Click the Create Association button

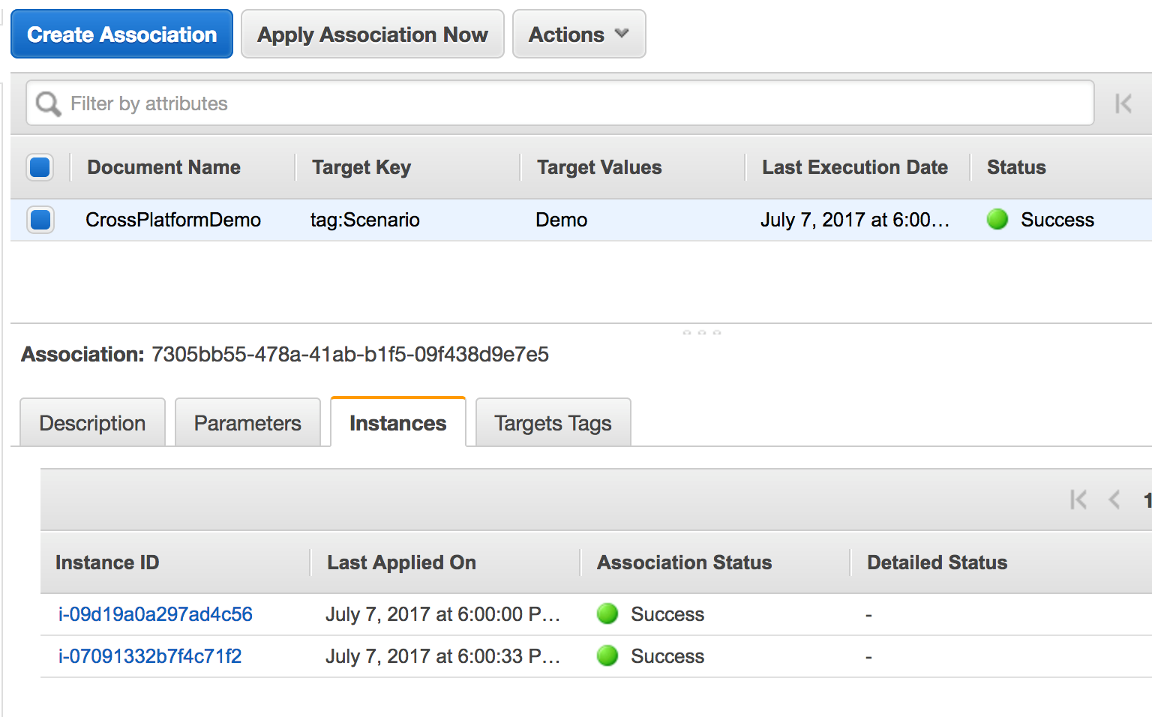pyautogui.click(x=121, y=34)
